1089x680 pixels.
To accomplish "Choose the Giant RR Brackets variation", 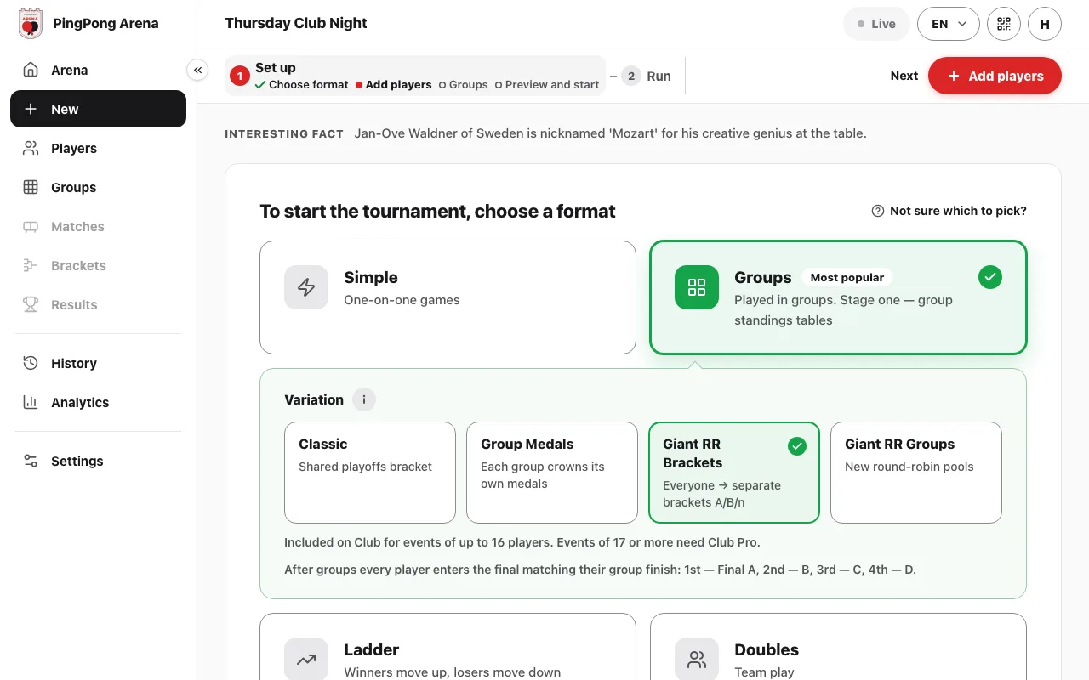I will 734,473.
